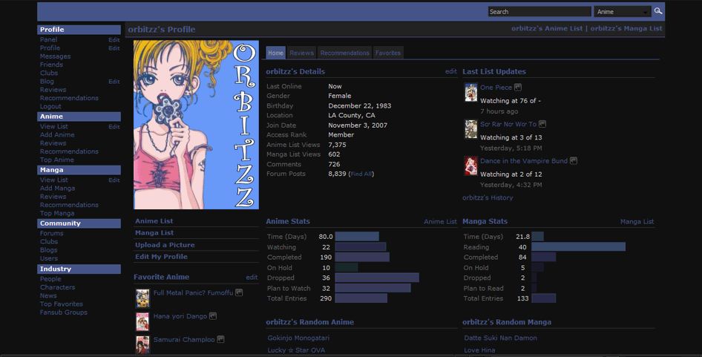
Task: Open Love Hina random manga
Action: (479, 350)
